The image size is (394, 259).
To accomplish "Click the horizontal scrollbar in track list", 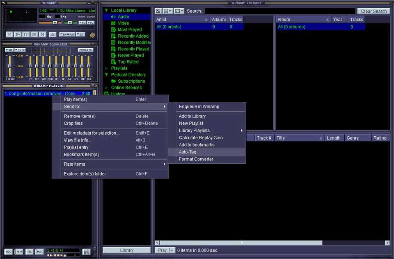I will [x=241, y=243].
